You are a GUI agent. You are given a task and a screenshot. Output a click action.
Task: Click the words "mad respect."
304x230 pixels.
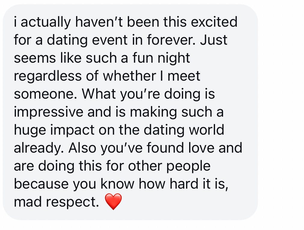click(x=56, y=202)
